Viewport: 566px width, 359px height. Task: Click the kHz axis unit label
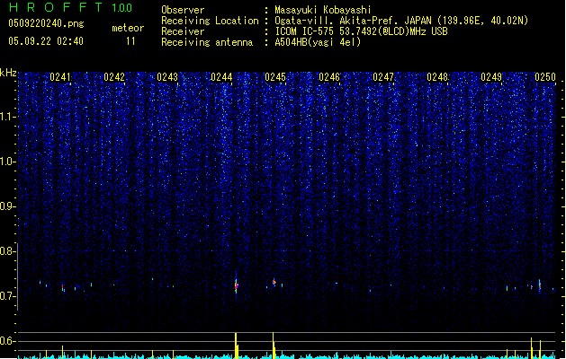click(x=8, y=73)
